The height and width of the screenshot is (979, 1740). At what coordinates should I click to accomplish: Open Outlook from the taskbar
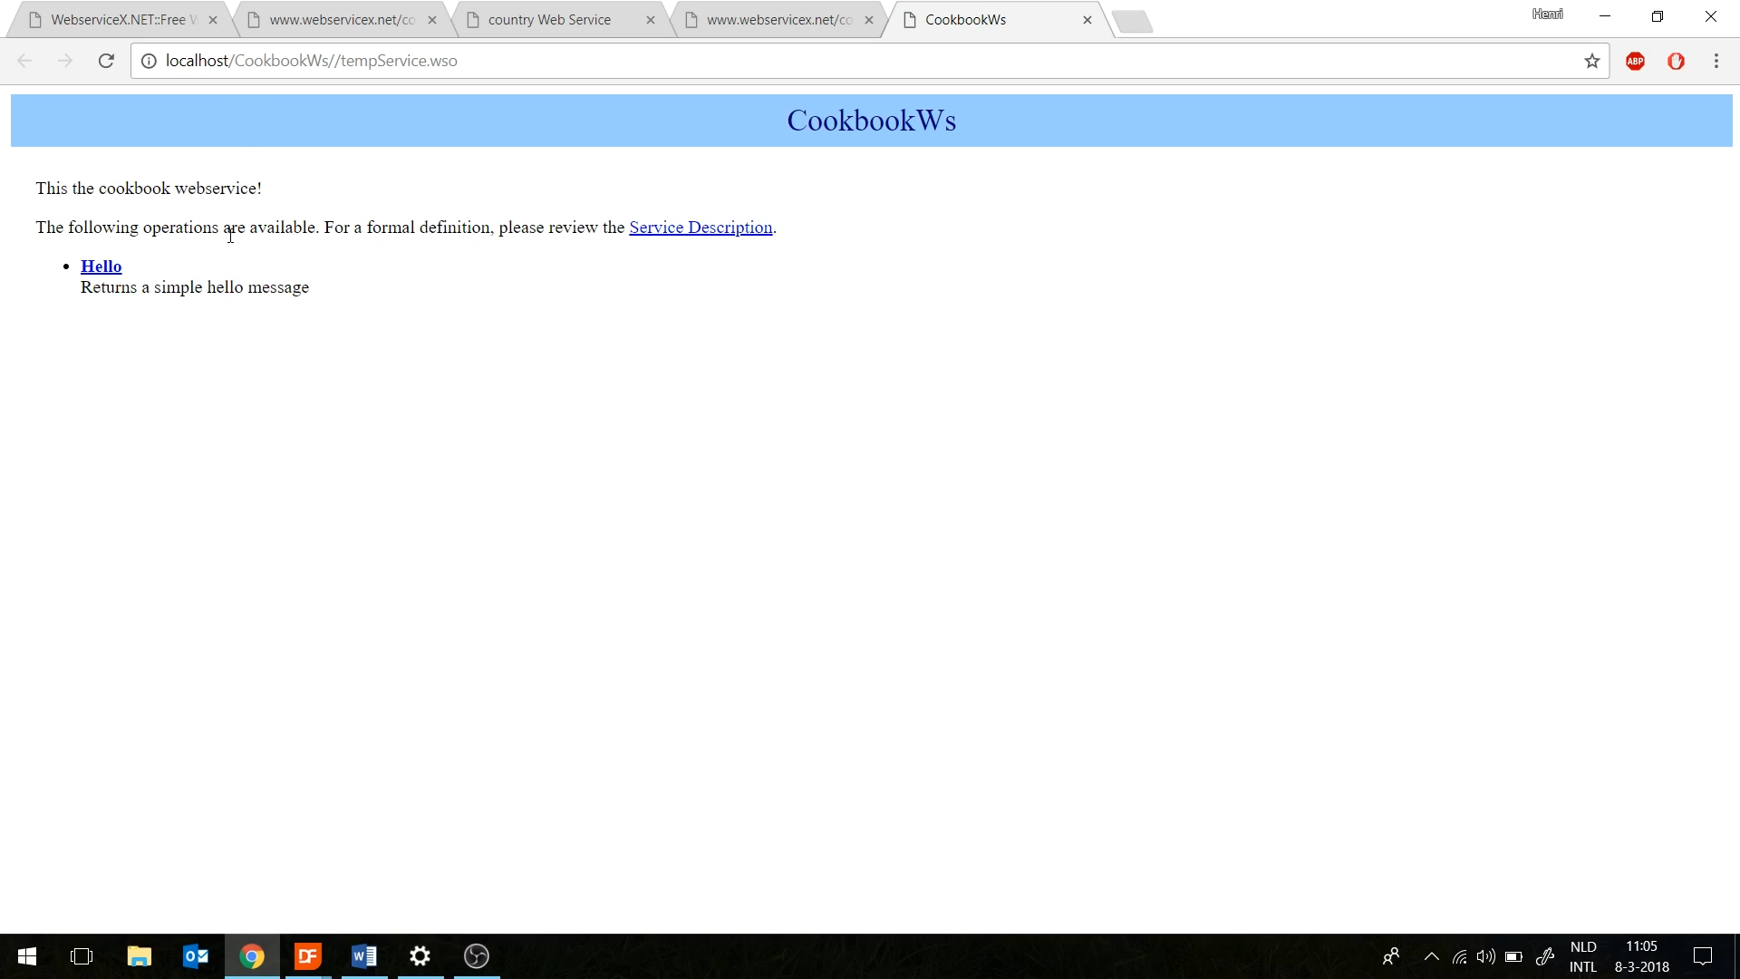coord(196,956)
